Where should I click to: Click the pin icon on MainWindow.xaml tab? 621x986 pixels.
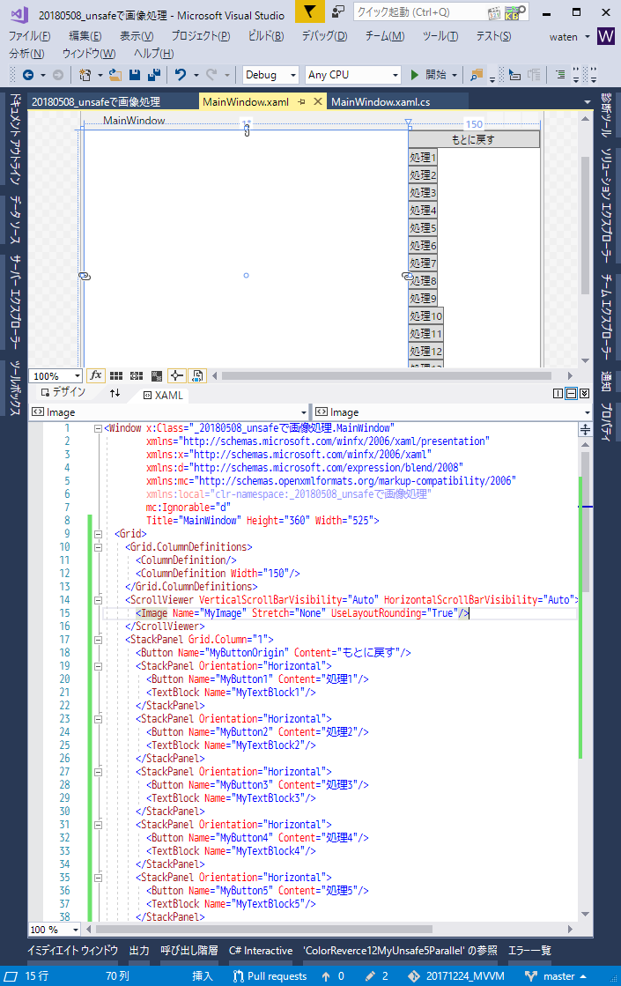(x=302, y=102)
